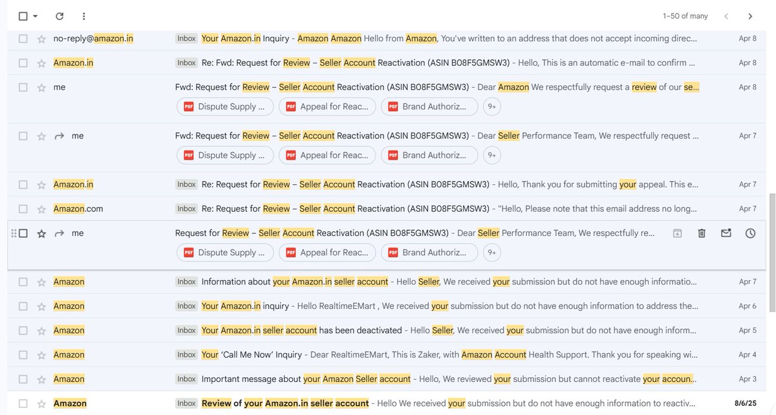Select checkbox of Amazon.com Apr 7 email
Screen dimensions: 776x415
23,209
